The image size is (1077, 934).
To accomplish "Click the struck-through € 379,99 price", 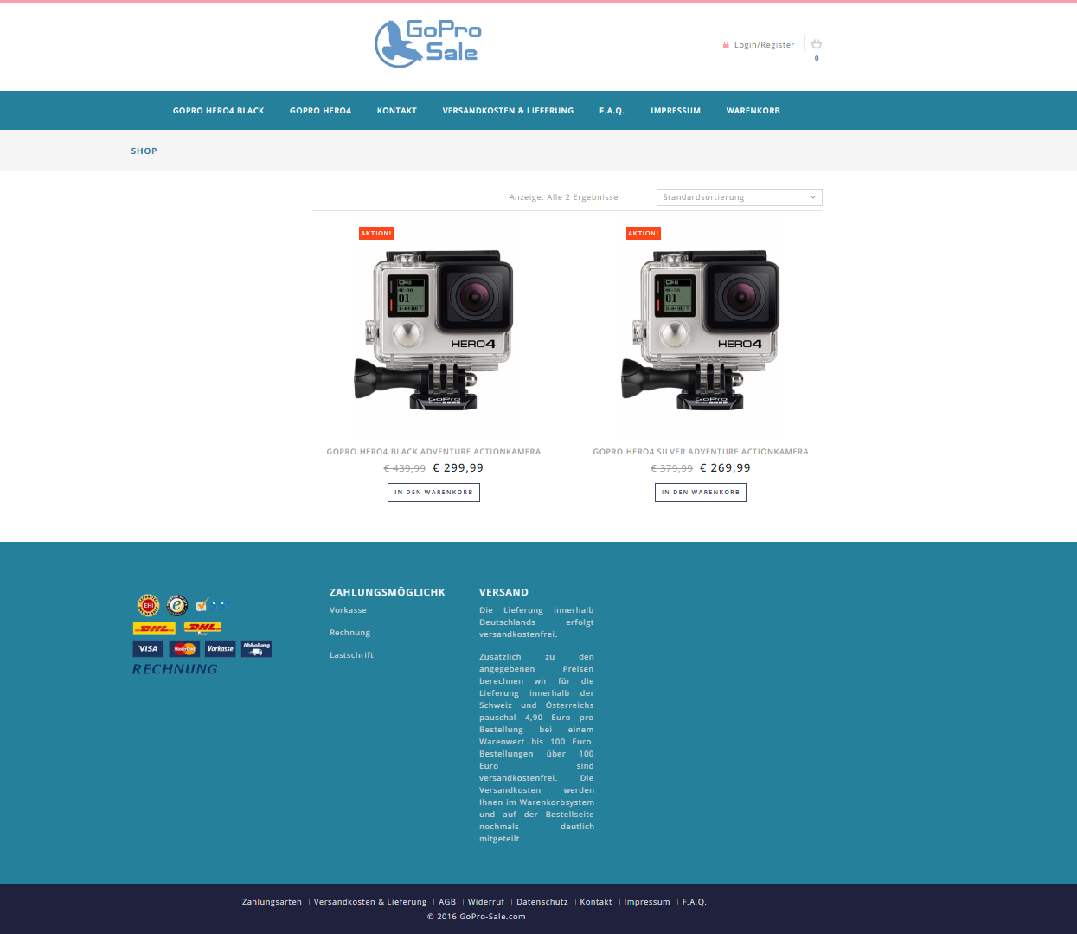I will click(671, 468).
